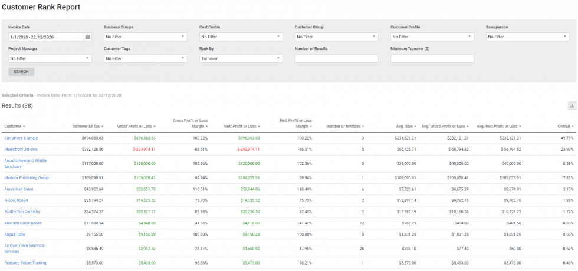Image resolution: width=578 pixels, height=271 pixels.
Task: Open the Business Groups filter dropdown
Action: point(145,37)
